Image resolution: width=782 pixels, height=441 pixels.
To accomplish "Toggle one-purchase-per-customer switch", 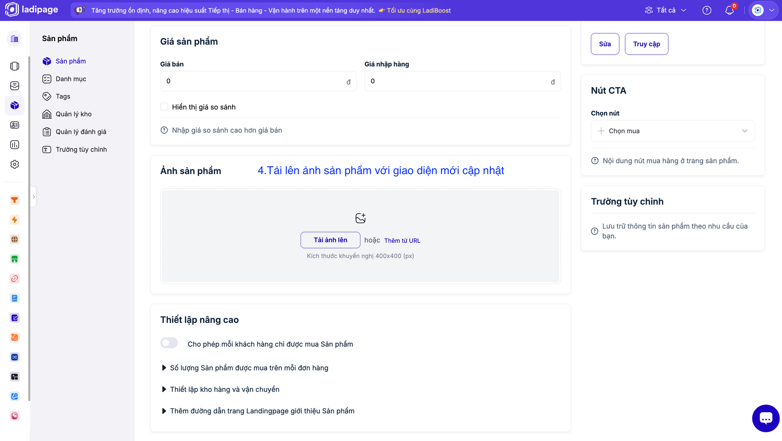I will (169, 343).
